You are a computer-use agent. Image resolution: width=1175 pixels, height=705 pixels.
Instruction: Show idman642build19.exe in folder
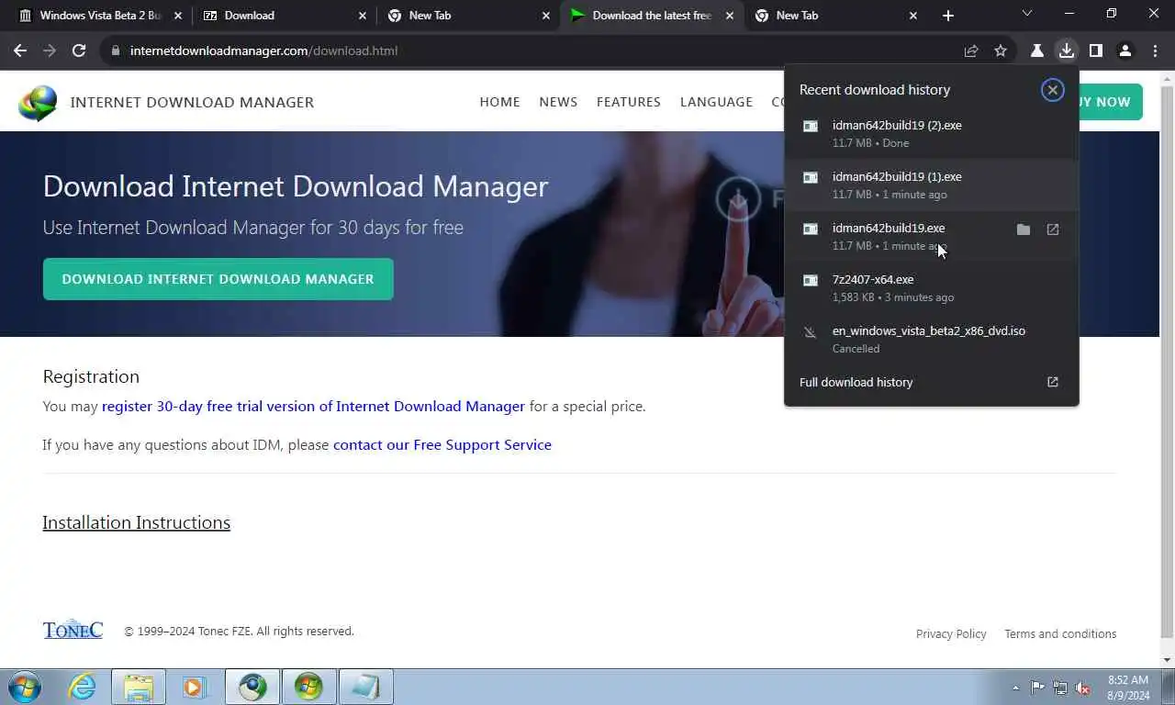click(1024, 229)
